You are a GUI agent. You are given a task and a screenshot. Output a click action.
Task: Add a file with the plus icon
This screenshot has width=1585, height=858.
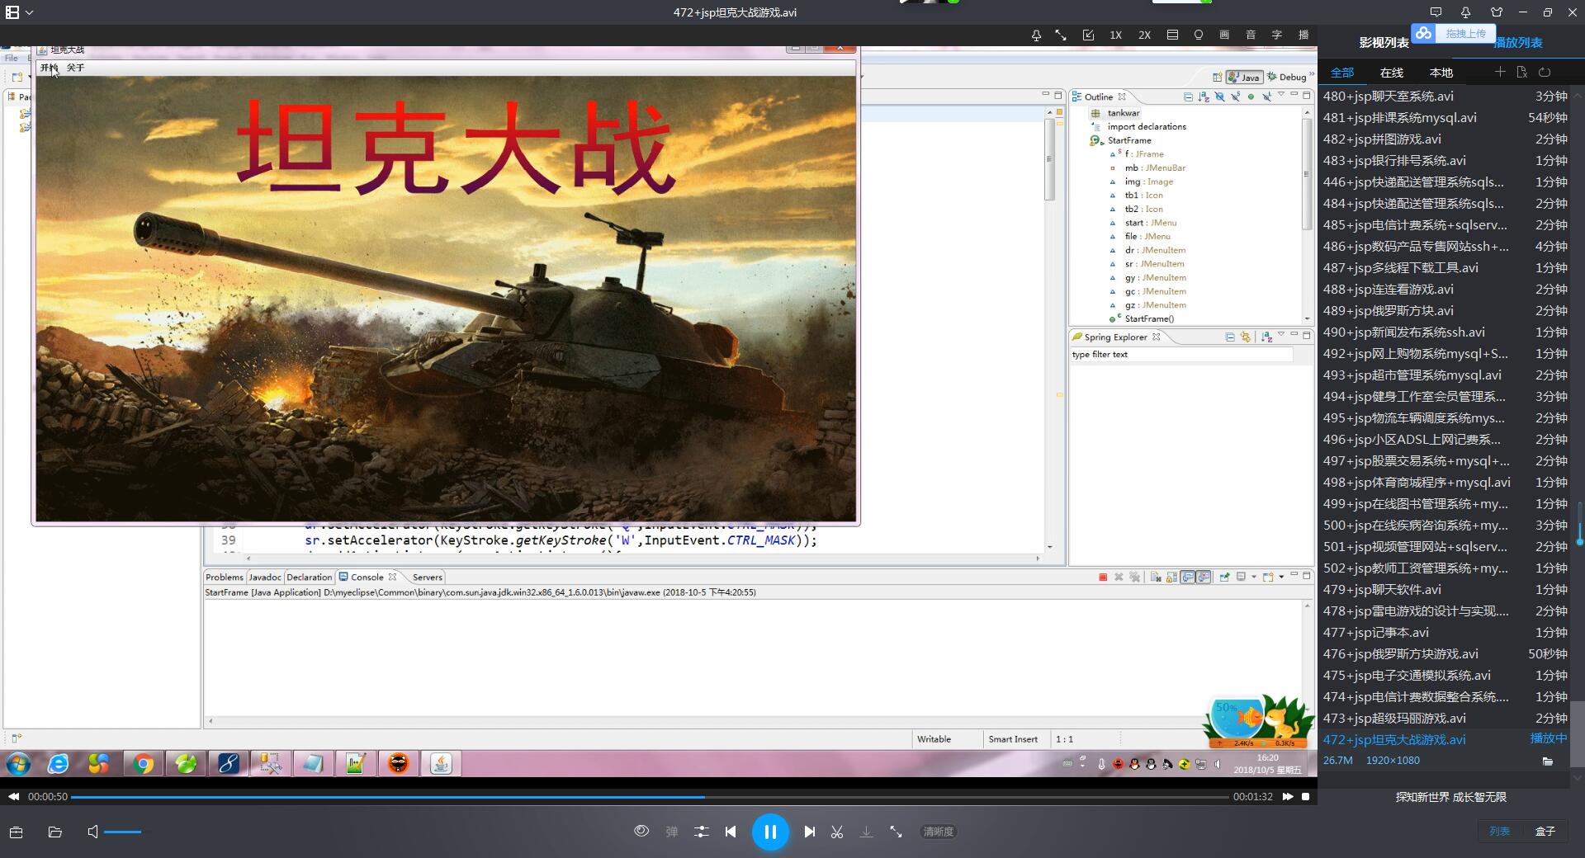[x=1500, y=72]
